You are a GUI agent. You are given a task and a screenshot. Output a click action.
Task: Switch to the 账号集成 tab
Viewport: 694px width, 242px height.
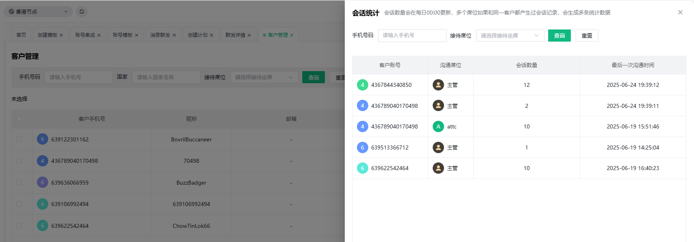point(85,35)
